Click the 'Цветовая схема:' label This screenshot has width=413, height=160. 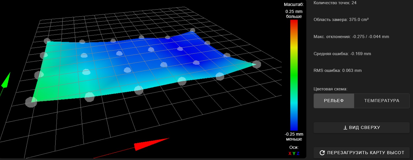tap(330, 89)
